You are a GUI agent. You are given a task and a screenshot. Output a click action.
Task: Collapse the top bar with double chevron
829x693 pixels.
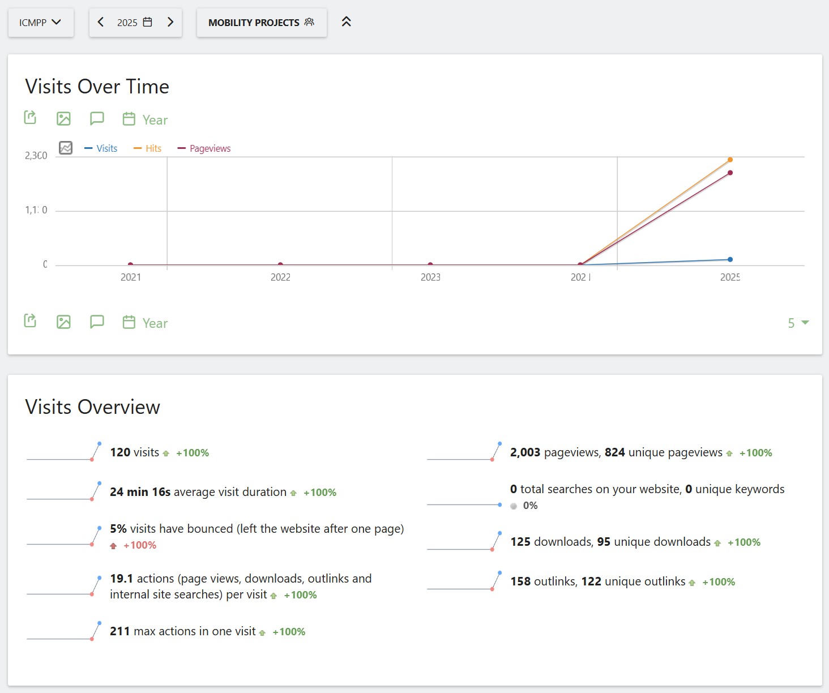point(346,22)
